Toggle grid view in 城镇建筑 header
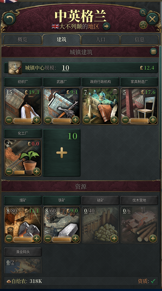This screenshot has width=162, height=291. click(153, 52)
